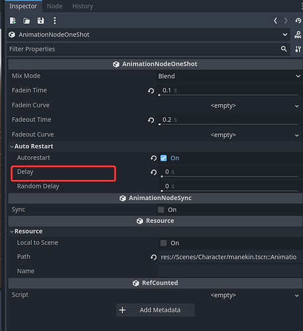Disable the Autorestart checkbox
The width and height of the screenshot is (303, 331).
pyautogui.click(x=164, y=158)
